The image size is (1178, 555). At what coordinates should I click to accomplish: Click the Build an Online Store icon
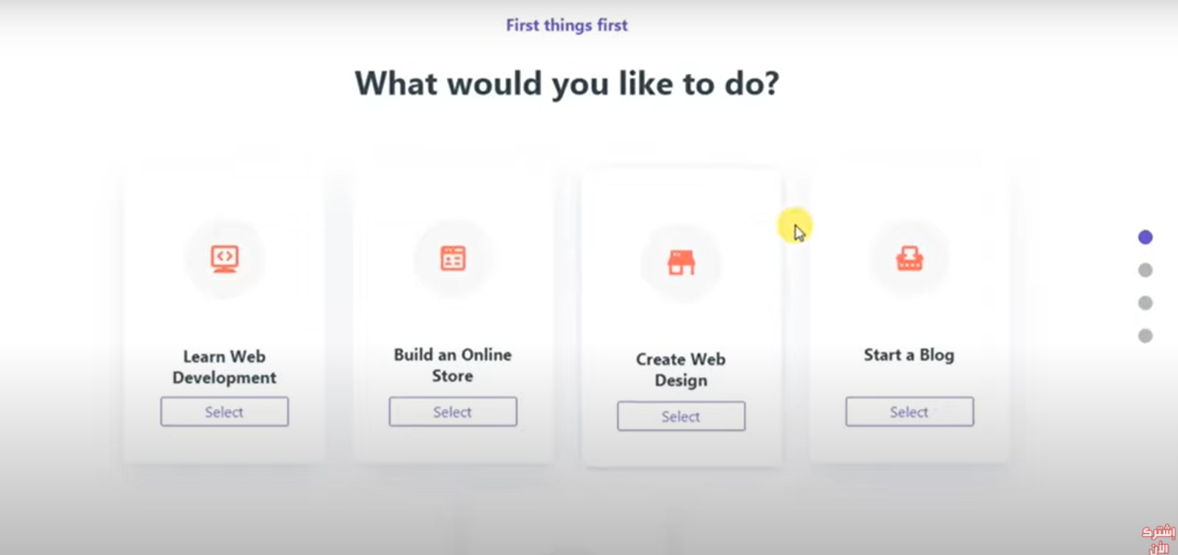[x=453, y=258]
